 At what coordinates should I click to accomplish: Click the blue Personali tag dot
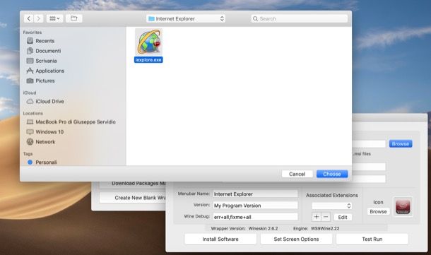[x=30, y=162]
